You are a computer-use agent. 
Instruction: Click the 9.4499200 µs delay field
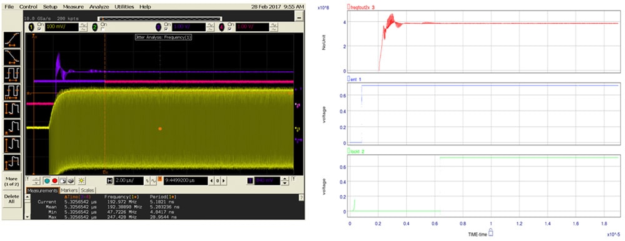coord(186,180)
